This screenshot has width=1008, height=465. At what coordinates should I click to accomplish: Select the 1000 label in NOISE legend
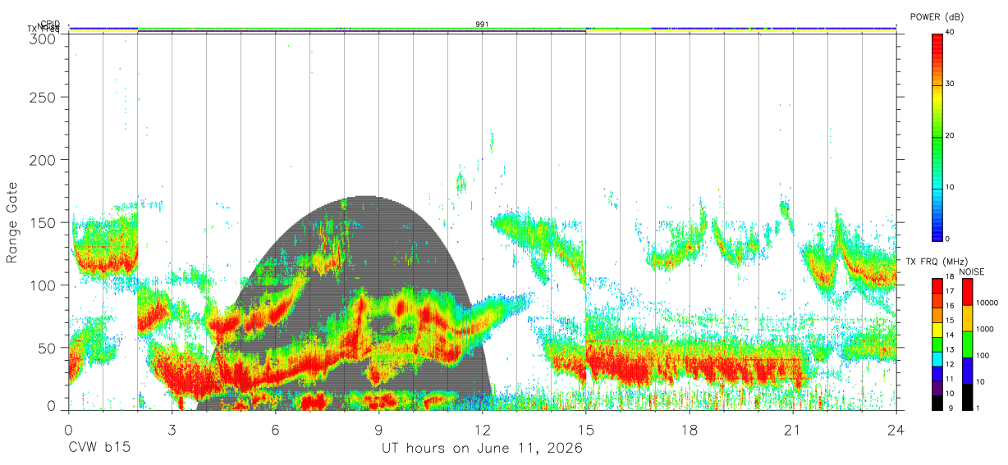point(985,329)
